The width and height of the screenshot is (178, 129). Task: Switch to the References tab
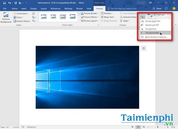[56, 9]
